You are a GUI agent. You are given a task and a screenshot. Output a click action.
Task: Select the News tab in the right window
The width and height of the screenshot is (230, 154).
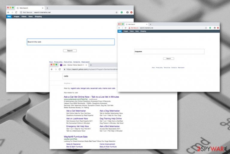[x=137, y=31]
